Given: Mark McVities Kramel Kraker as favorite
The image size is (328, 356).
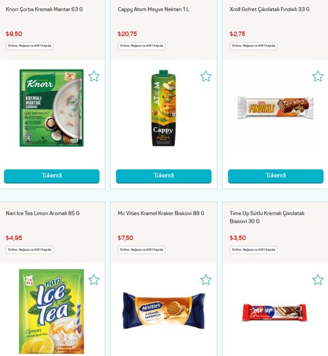Looking at the screenshot, I should click(205, 280).
